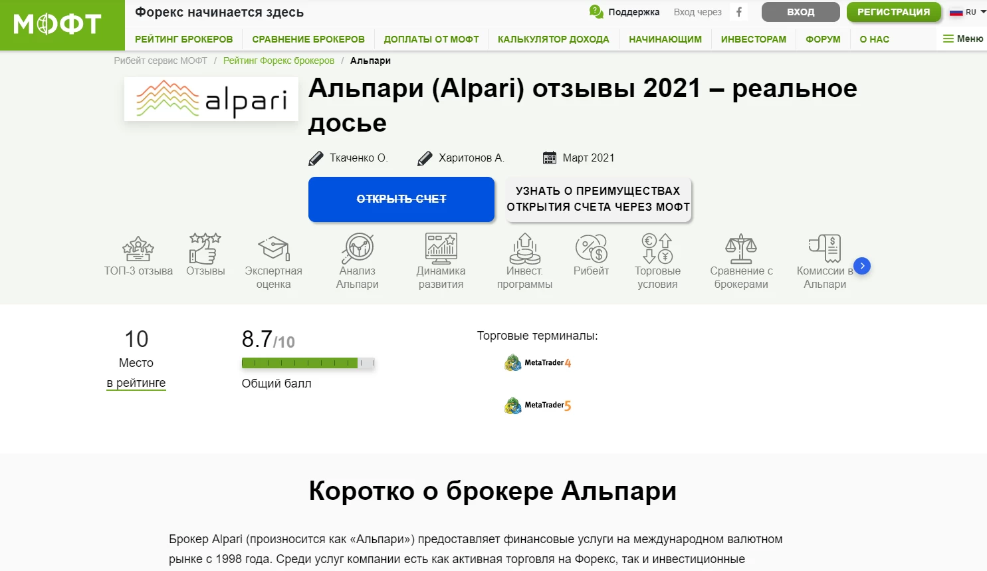Click author name Ткаченко О.
This screenshot has width=987, height=571.
click(359, 158)
